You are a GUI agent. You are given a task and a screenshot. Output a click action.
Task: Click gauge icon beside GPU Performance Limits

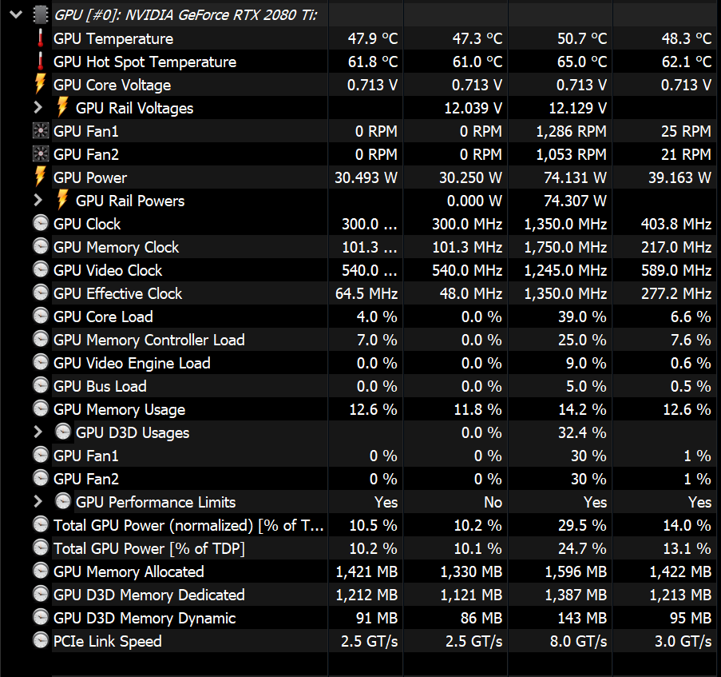click(x=63, y=501)
